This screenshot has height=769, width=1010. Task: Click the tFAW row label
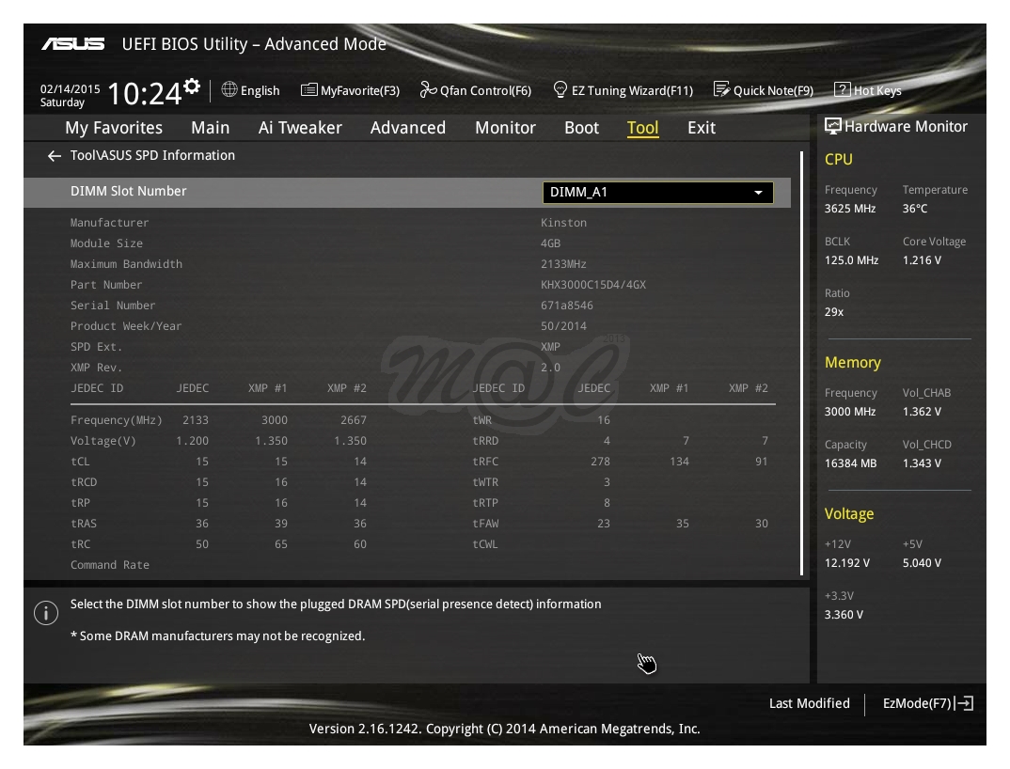485,523
